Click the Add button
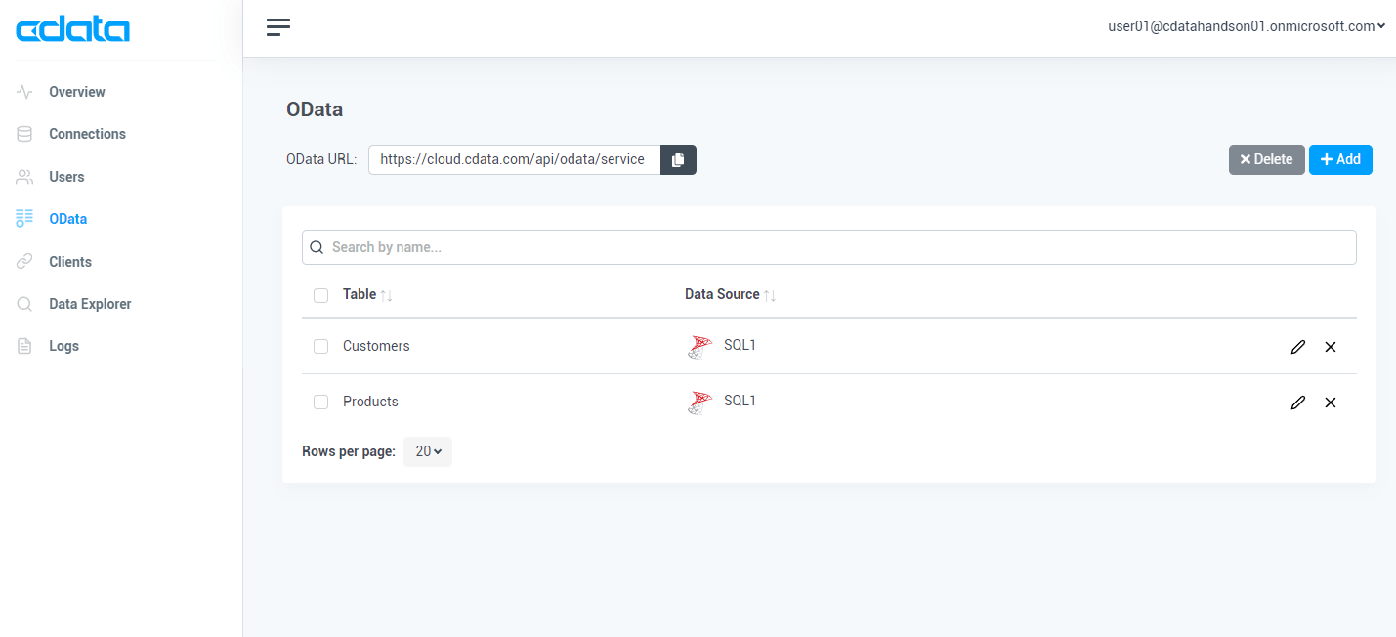The width and height of the screenshot is (1396, 637). (1340, 159)
